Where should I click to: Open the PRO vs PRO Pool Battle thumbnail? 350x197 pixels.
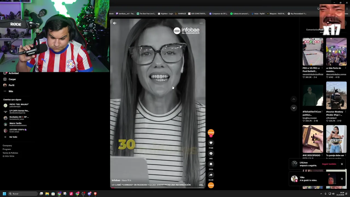(313, 52)
